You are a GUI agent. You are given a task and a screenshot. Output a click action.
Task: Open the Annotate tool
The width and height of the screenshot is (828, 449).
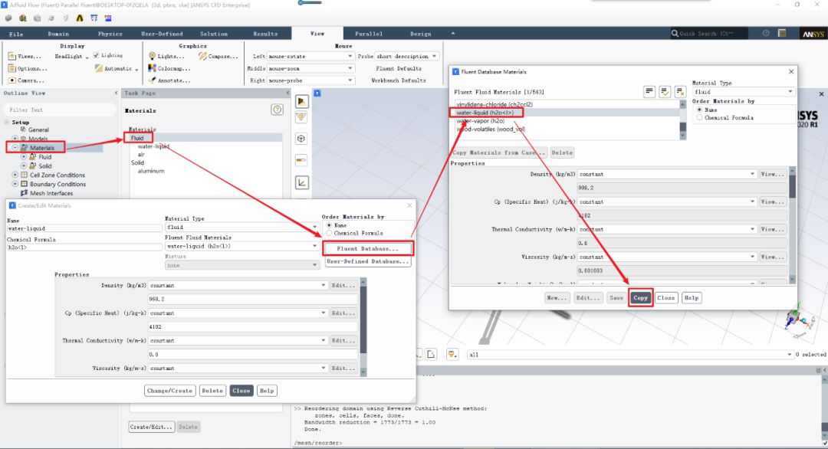[169, 80]
